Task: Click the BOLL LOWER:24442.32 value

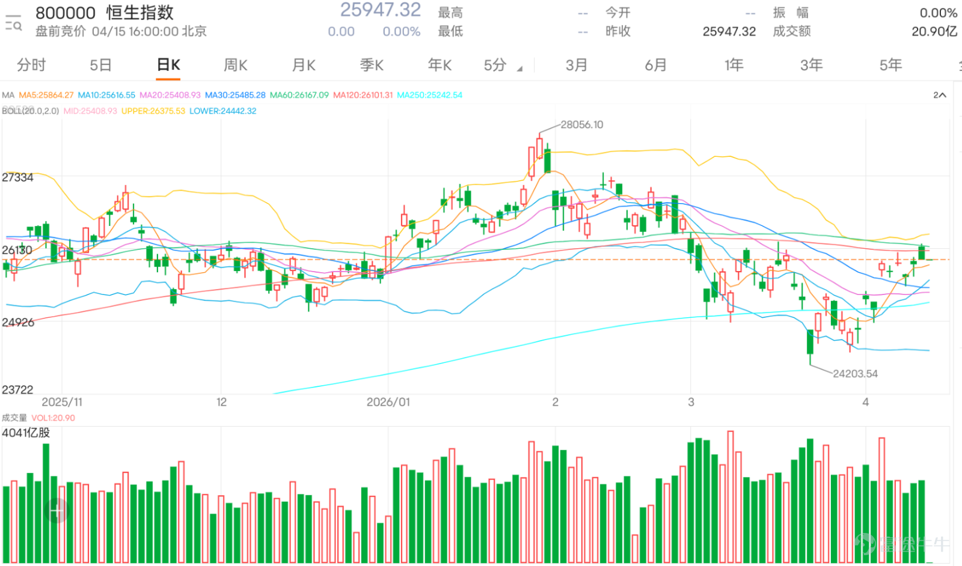Action: pyautogui.click(x=223, y=111)
